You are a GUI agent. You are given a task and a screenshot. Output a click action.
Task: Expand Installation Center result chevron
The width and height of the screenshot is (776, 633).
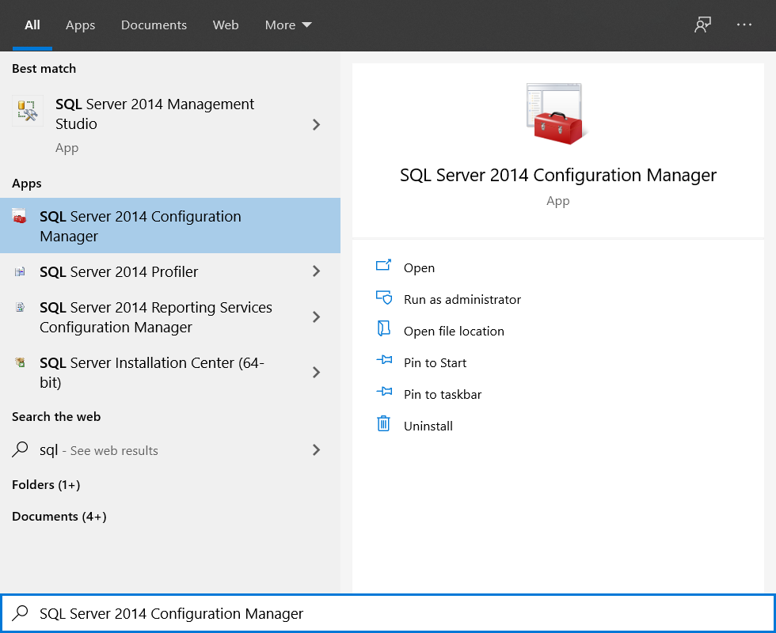(x=316, y=373)
